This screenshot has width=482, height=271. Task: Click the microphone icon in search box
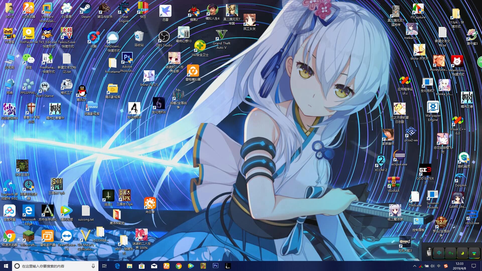pyautogui.click(x=93, y=266)
